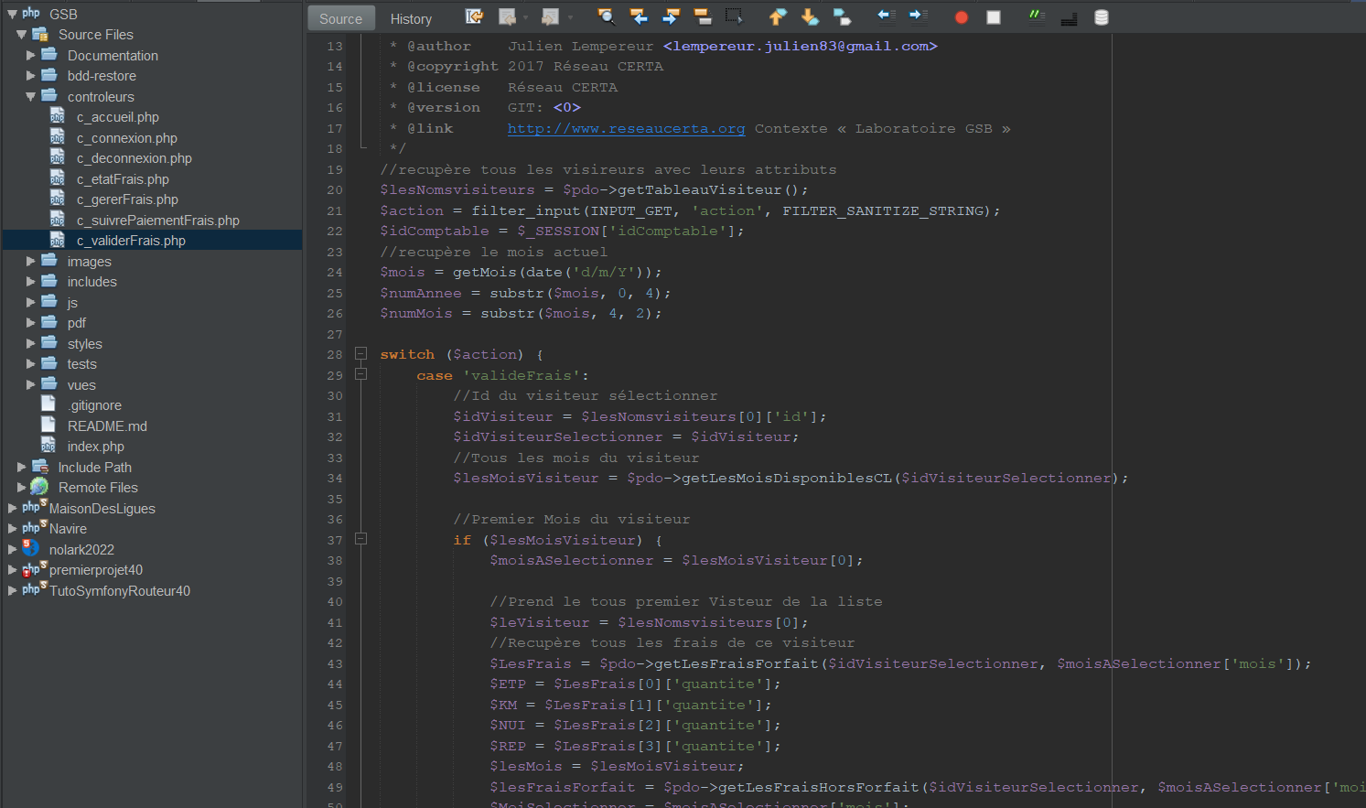The image size is (1366, 808).
Task: Click the Documentation folder icon
Action: point(49,55)
